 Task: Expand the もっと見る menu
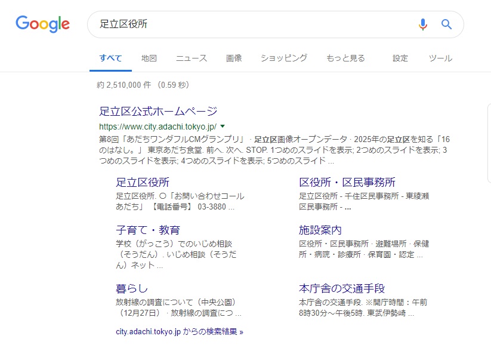345,58
